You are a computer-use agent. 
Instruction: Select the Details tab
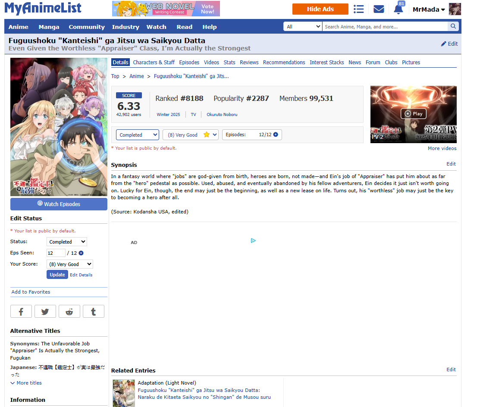(x=120, y=63)
